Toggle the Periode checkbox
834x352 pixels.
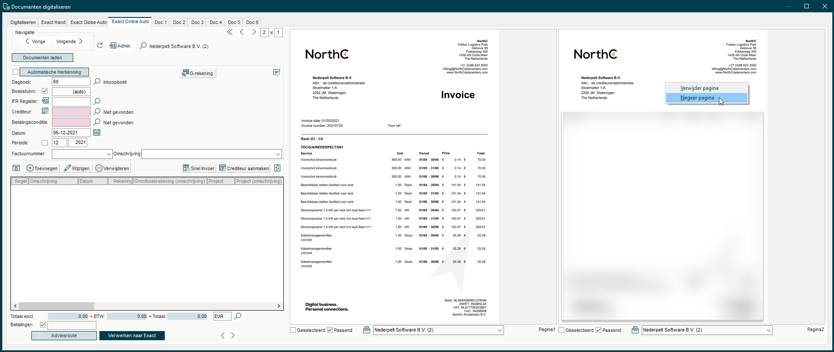[x=44, y=143]
